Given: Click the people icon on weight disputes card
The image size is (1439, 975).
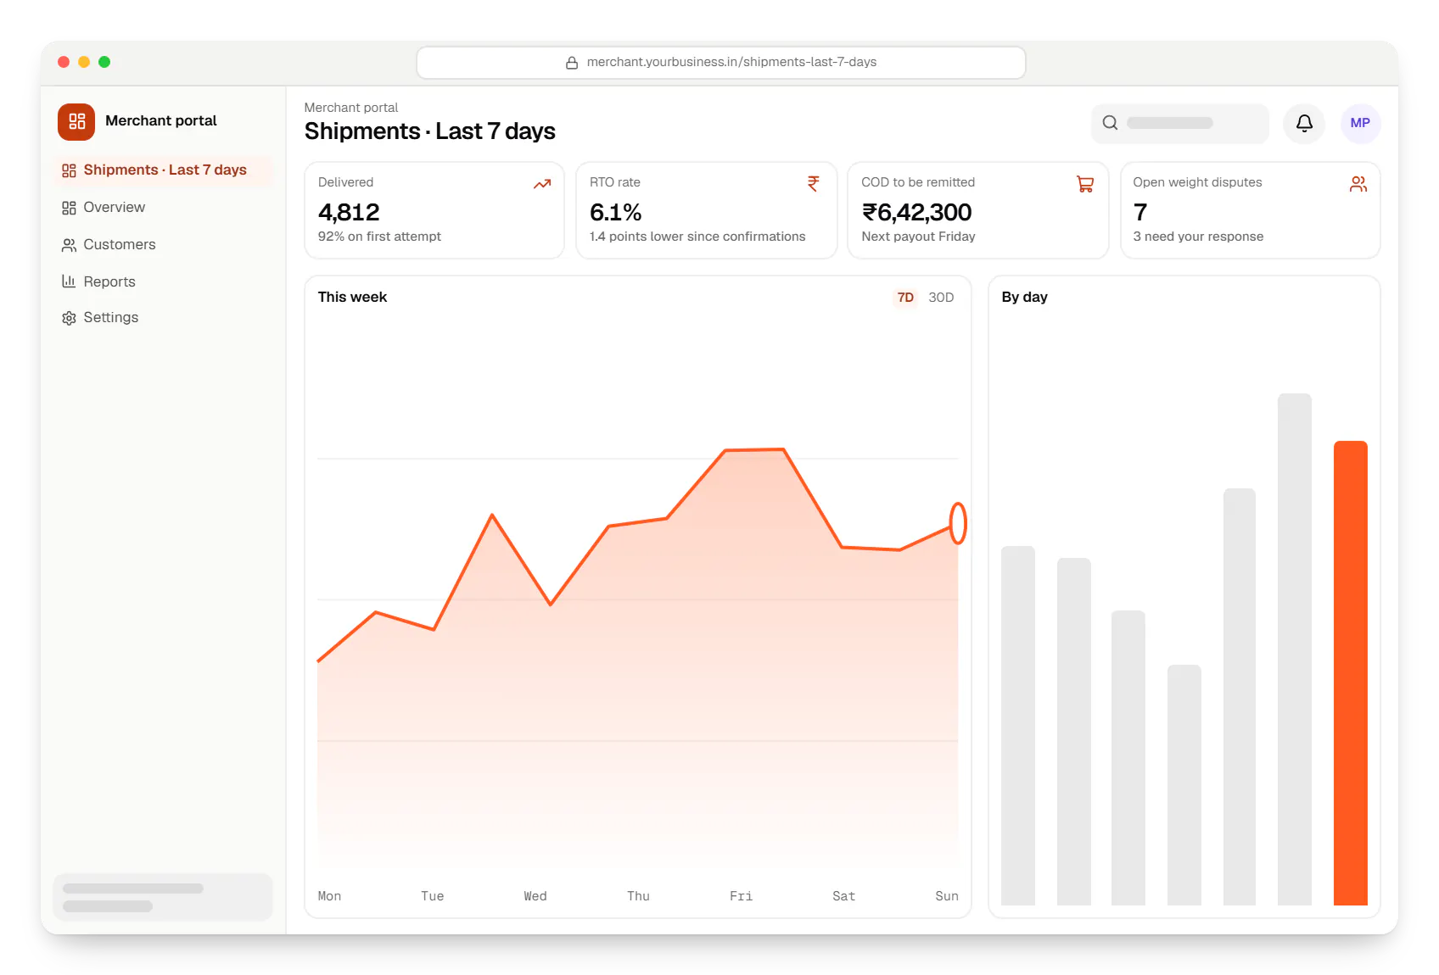Looking at the screenshot, I should (x=1358, y=184).
